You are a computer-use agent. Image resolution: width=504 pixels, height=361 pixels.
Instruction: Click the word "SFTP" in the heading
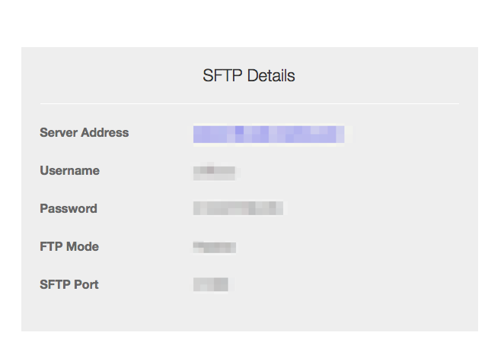(219, 76)
